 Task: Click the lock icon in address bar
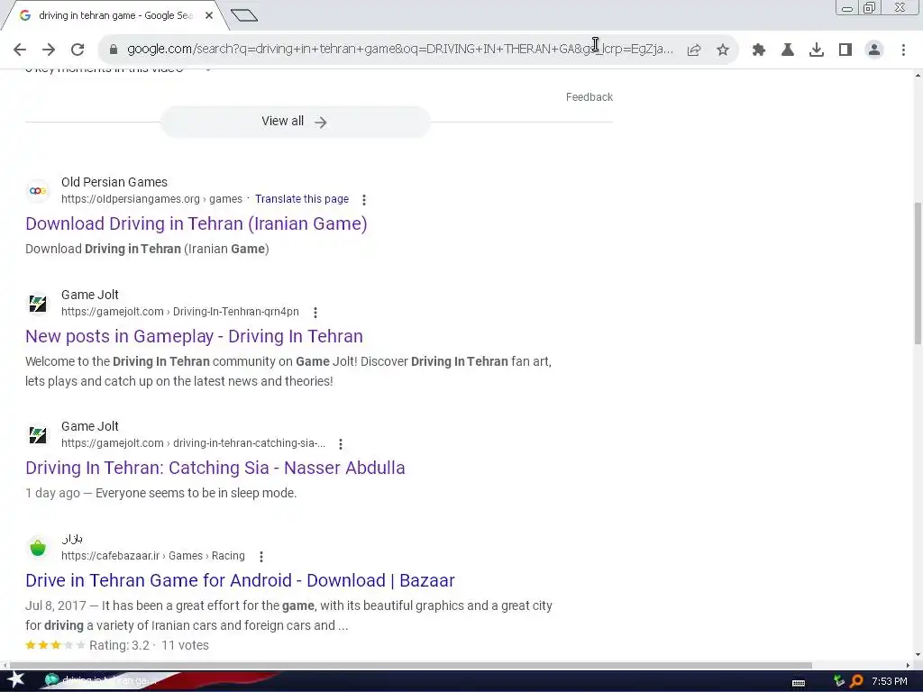[114, 50]
